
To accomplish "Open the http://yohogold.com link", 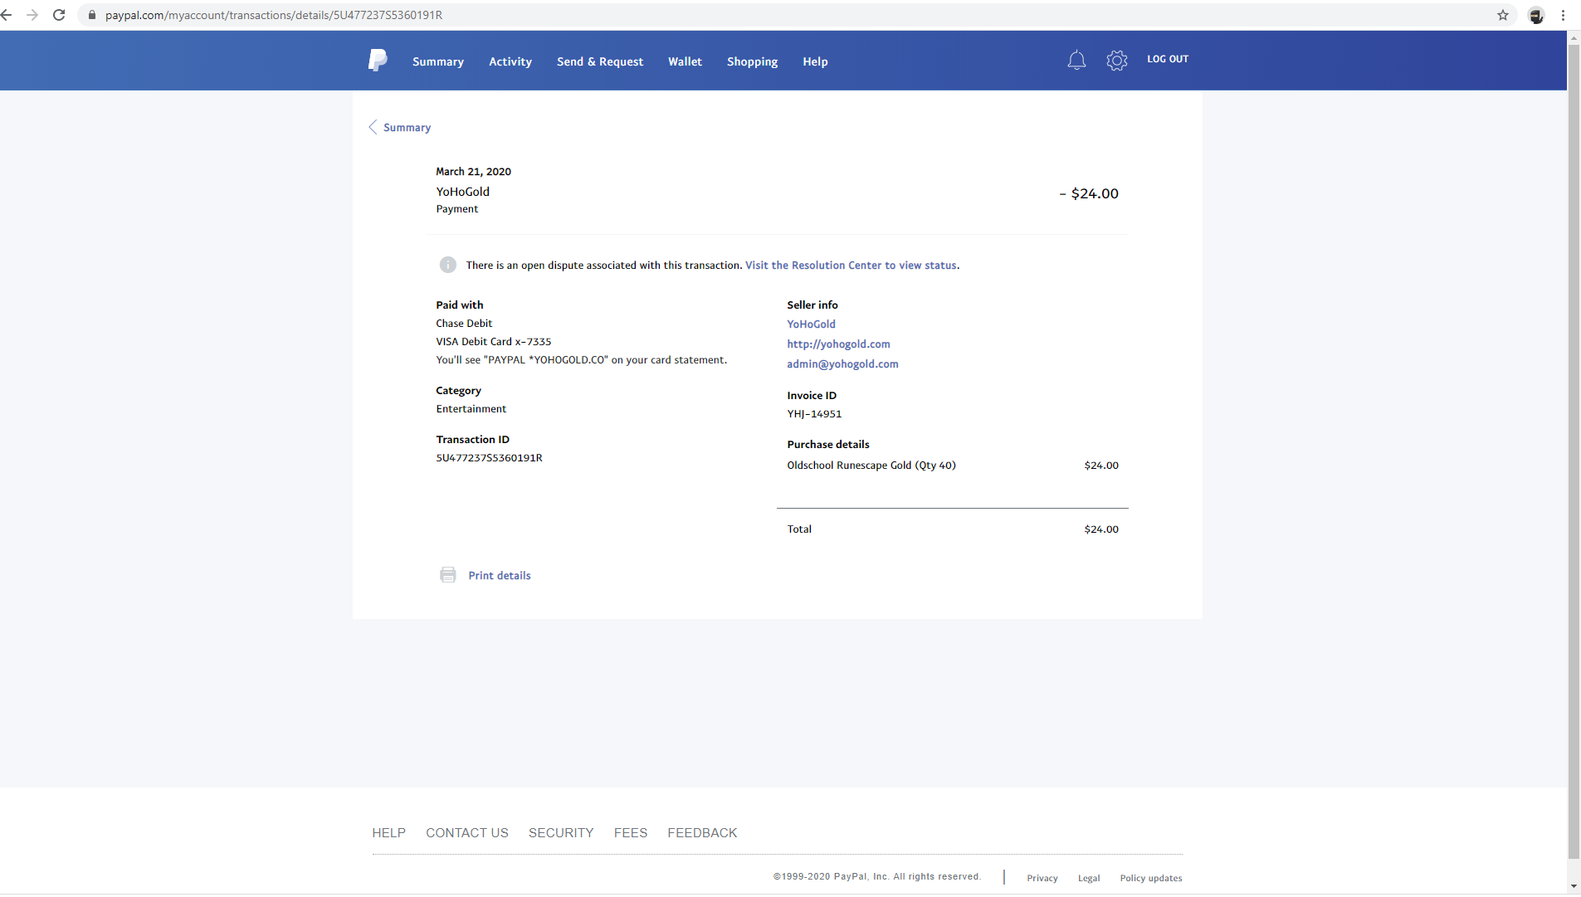I will [x=838, y=344].
